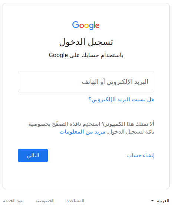This screenshot has width=174, height=207.
Task: Click the blue التالي button
Action: [33, 155]
